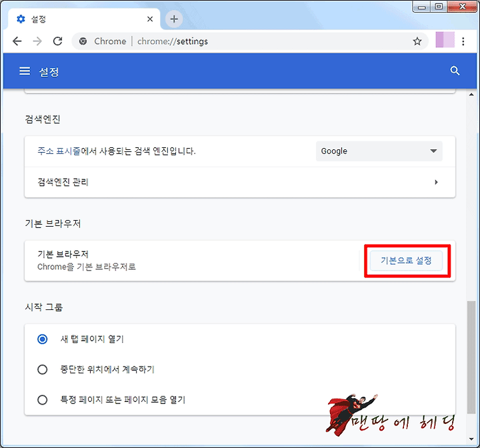Image resolution: width=480 pixels, height=448 pixels.
Task: Open the profile avatar button
Action: pos(445,40)
